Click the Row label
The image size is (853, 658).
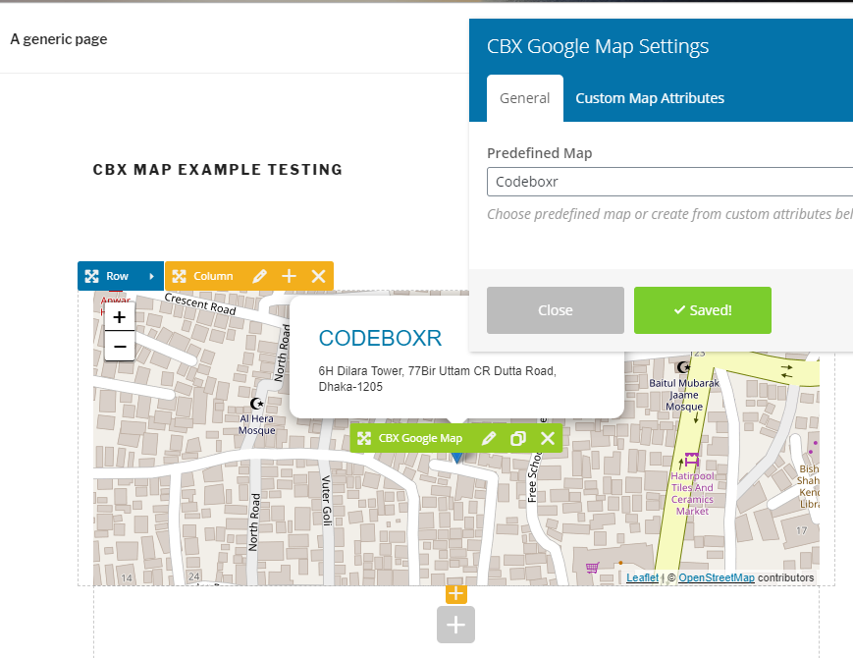coord(117,276)
